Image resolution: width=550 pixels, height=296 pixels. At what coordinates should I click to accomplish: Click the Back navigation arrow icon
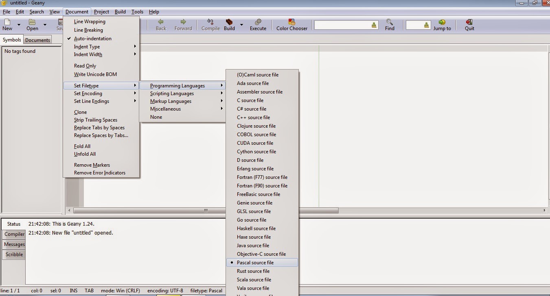161,22
